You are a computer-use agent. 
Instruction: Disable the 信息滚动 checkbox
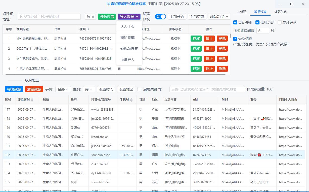[x=257, y=22]
